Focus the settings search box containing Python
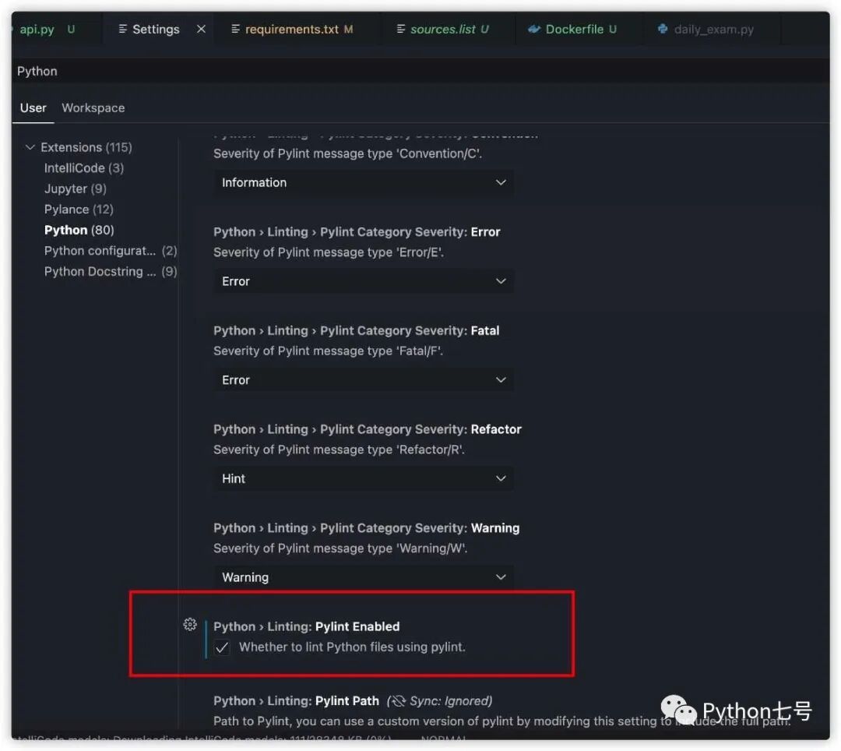Viewport: 841px width, 751px height. 420,72
